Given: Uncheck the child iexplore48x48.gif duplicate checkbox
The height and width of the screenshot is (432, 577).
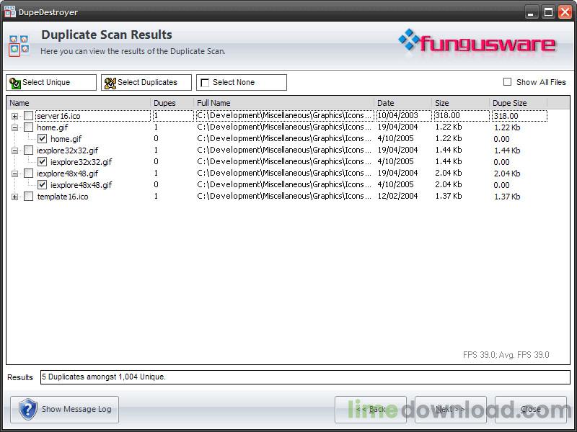Looking at the screenshot, I should 43,185.
